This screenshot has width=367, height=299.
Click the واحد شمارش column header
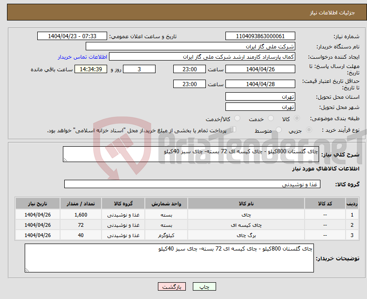click(x=166, y=204)
